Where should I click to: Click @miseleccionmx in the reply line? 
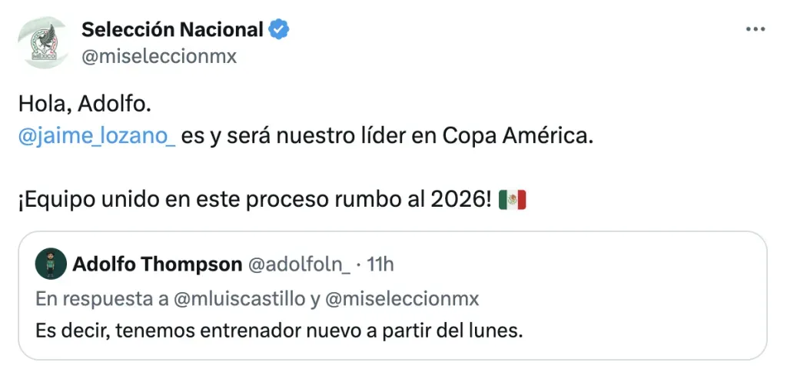(403, 299)
